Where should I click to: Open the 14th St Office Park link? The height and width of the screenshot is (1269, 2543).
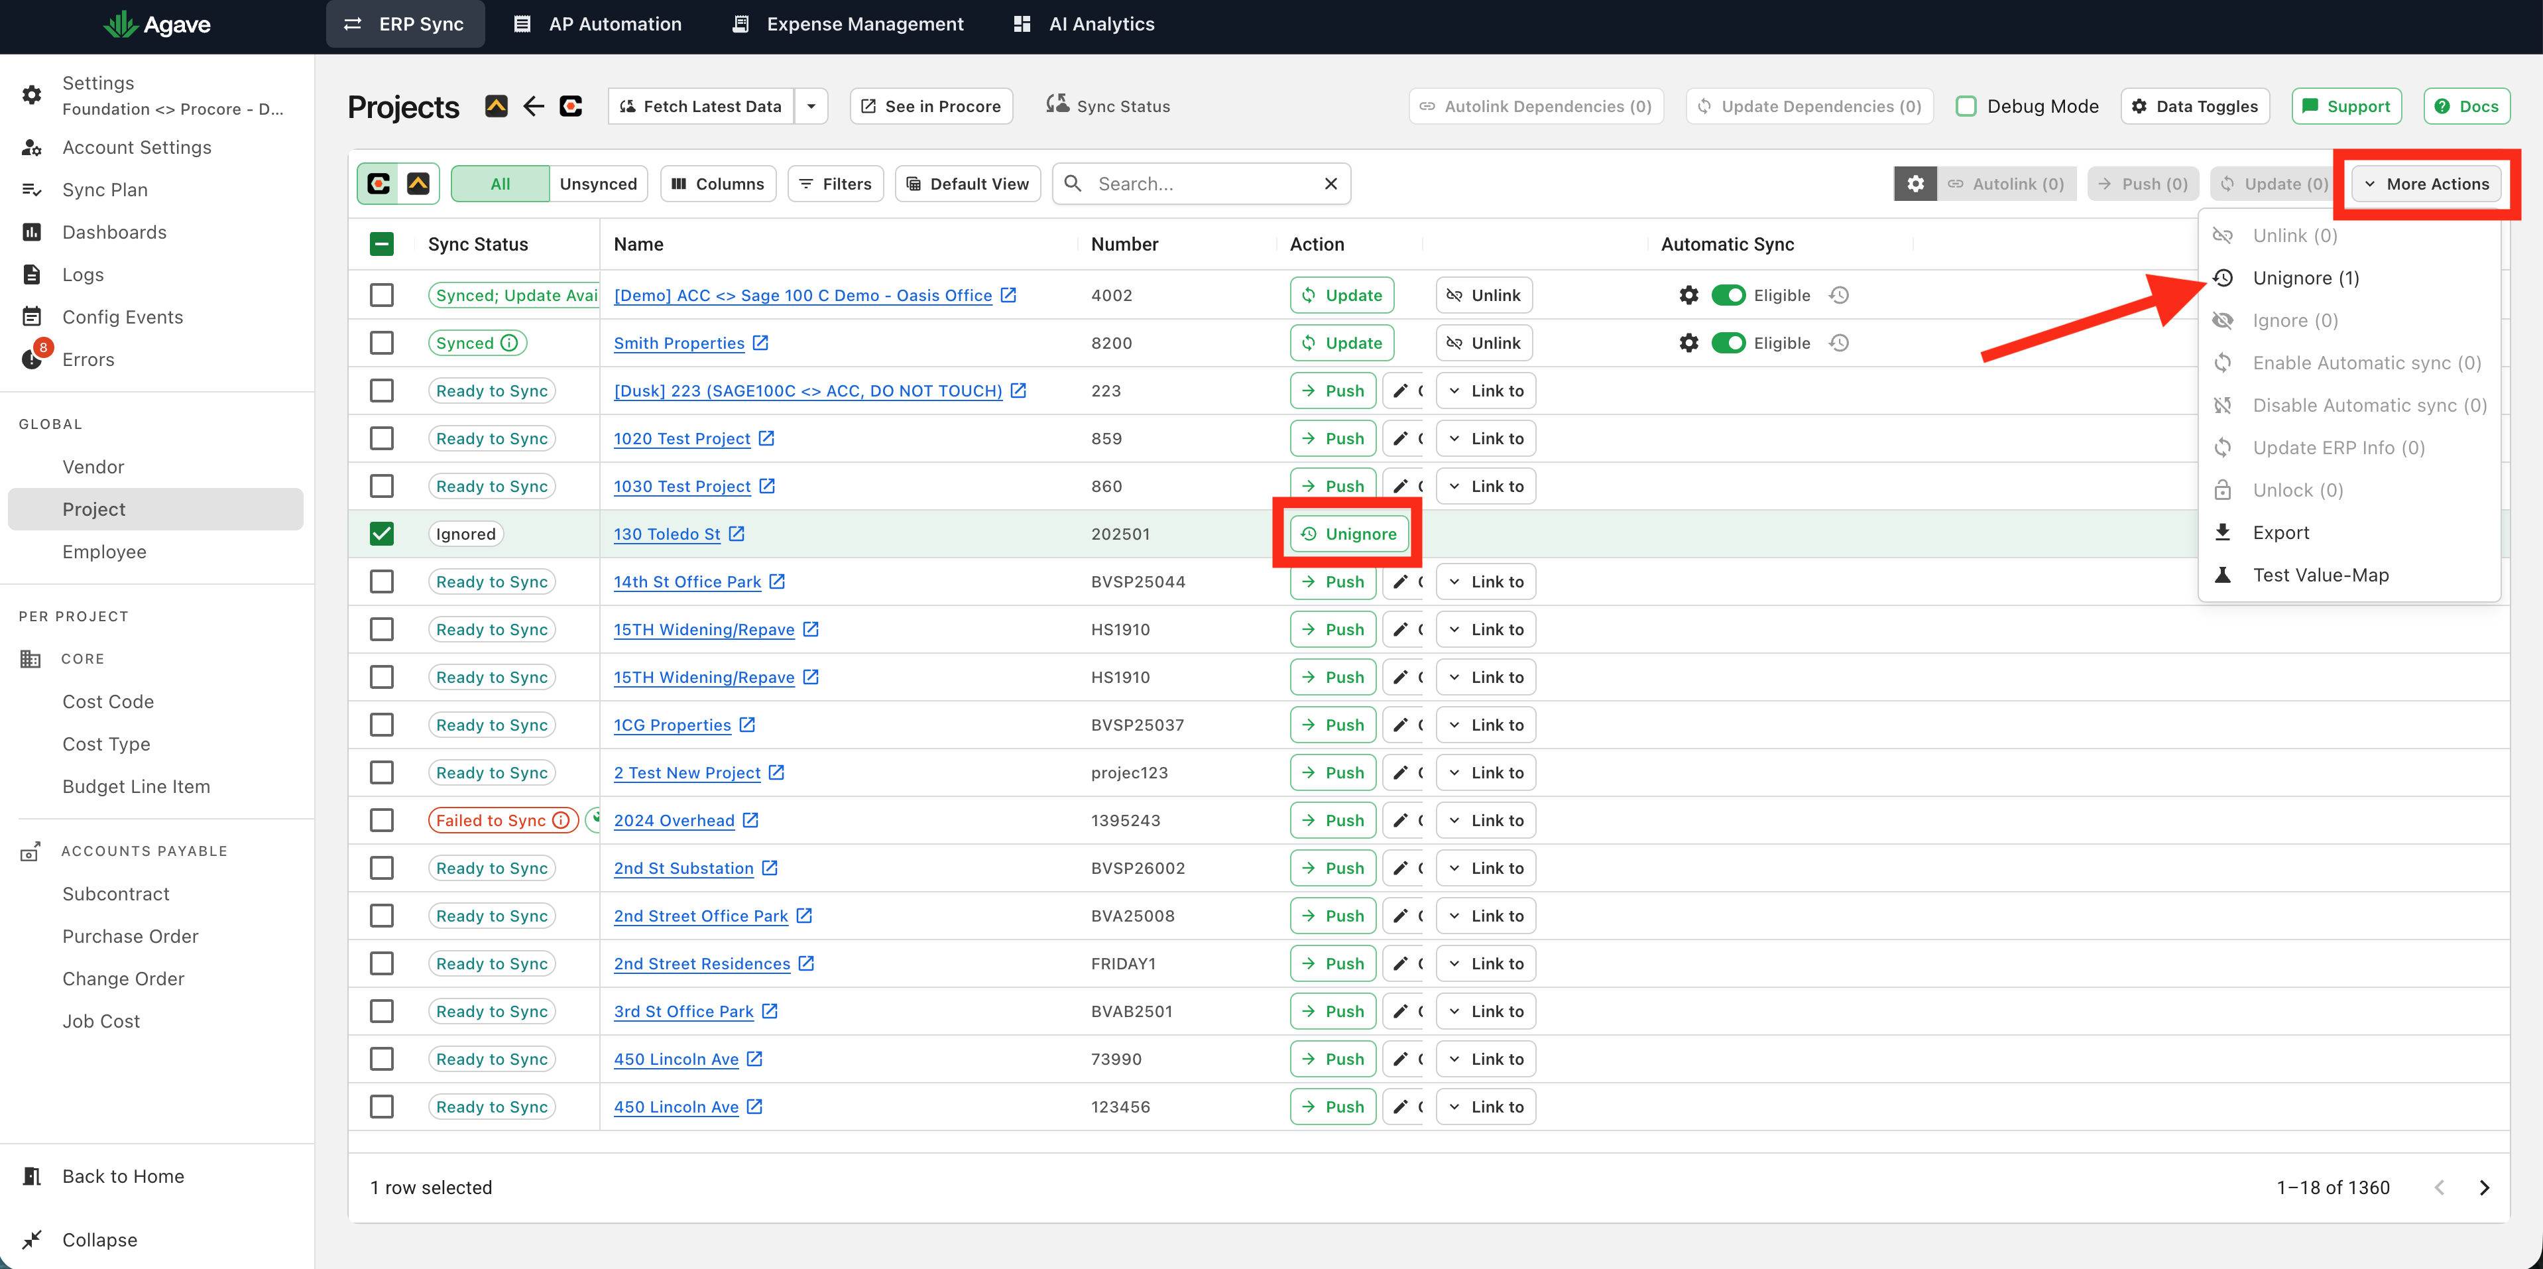tap(687, 581)
